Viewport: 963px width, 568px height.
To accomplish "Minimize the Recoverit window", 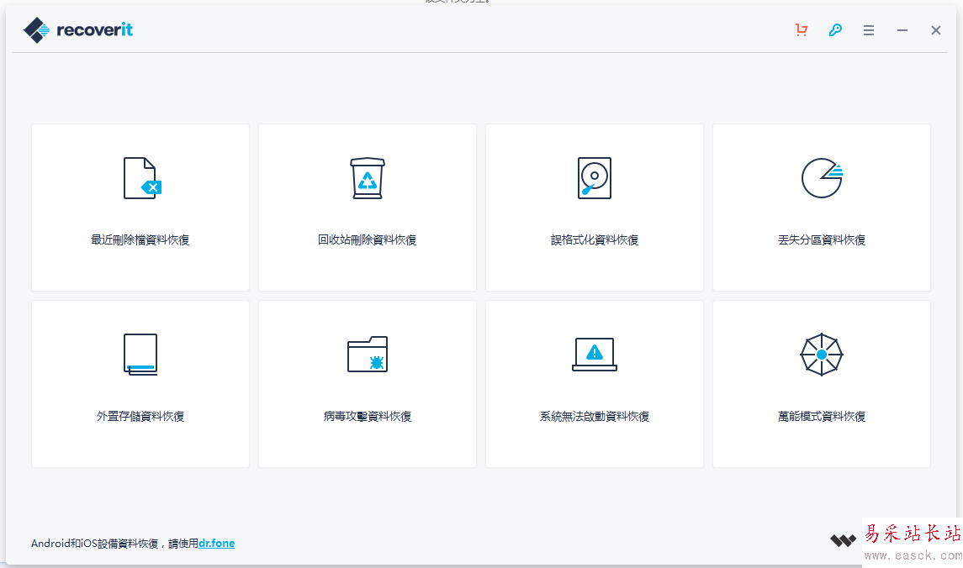I will click(902, 30).
